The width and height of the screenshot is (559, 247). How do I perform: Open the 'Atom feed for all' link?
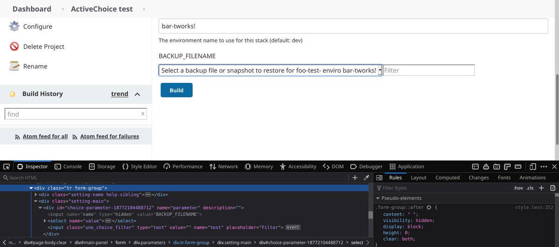click(45, 137)
